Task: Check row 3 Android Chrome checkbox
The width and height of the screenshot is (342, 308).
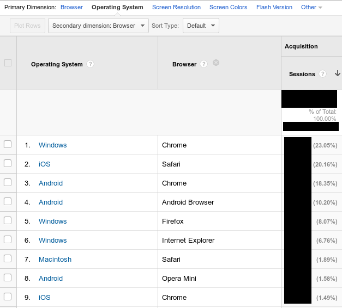Action: tap(8, 182)
